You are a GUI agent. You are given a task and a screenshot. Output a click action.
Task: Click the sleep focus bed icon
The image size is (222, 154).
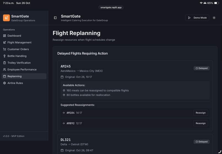pyautogui.click(x=205, y=3)
